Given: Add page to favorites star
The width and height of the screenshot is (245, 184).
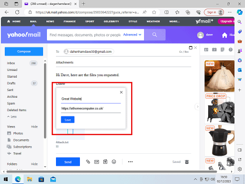Looking at the screenshot, I should click(x=154, y=12).
